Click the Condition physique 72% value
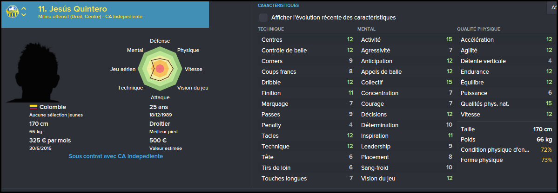 546,150
